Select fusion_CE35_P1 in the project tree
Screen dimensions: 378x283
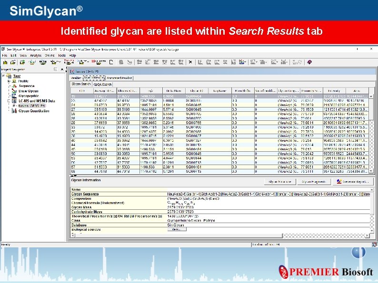pyautogui.click(x=31, y=106)
